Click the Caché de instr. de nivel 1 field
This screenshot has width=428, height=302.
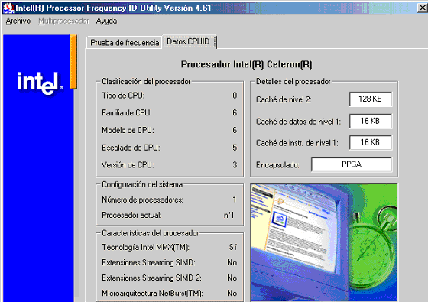[371, 142]
